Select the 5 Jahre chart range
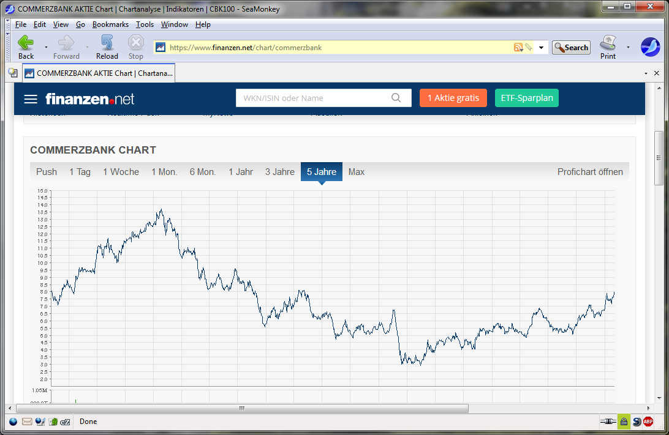669x435 pixels. [322, 172]
